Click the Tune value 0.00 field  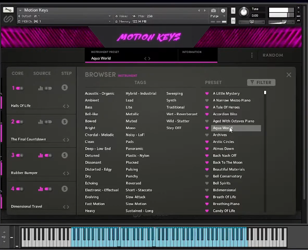255,16
